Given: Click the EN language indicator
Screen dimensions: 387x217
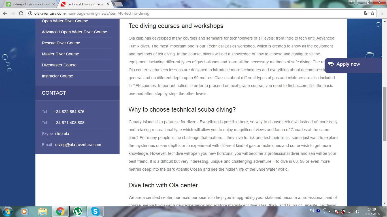Looking at the screenshot, I should click(x=312, y=211).
